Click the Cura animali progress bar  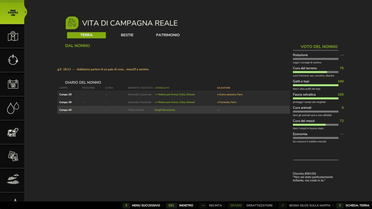coord(316,111)
